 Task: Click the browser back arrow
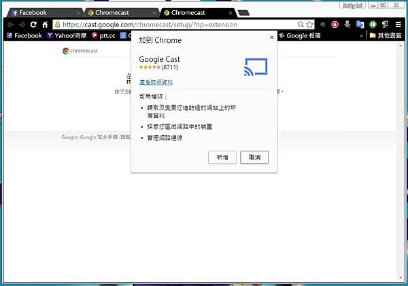click(x=11, y=24)
